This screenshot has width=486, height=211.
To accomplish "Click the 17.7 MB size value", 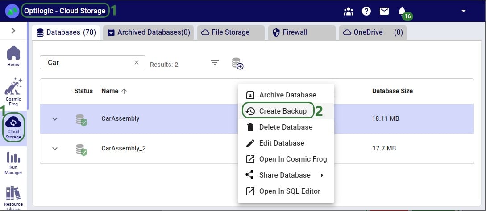I will 384,149.
